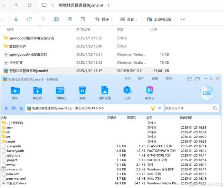
Task: Rename the selected file via toolbar icon
Action: pos(56,19)
